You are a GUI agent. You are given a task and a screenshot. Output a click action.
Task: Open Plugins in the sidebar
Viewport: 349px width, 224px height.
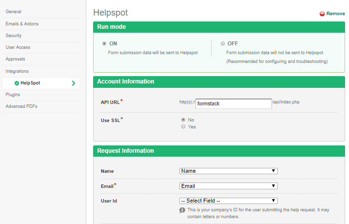(13, 95)
